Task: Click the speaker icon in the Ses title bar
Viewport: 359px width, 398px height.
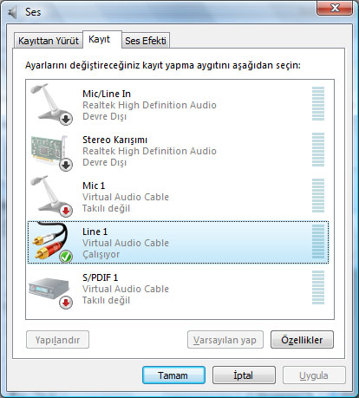Action: [12, 12]
